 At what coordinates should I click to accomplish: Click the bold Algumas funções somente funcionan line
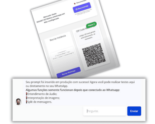pos(73,90)
